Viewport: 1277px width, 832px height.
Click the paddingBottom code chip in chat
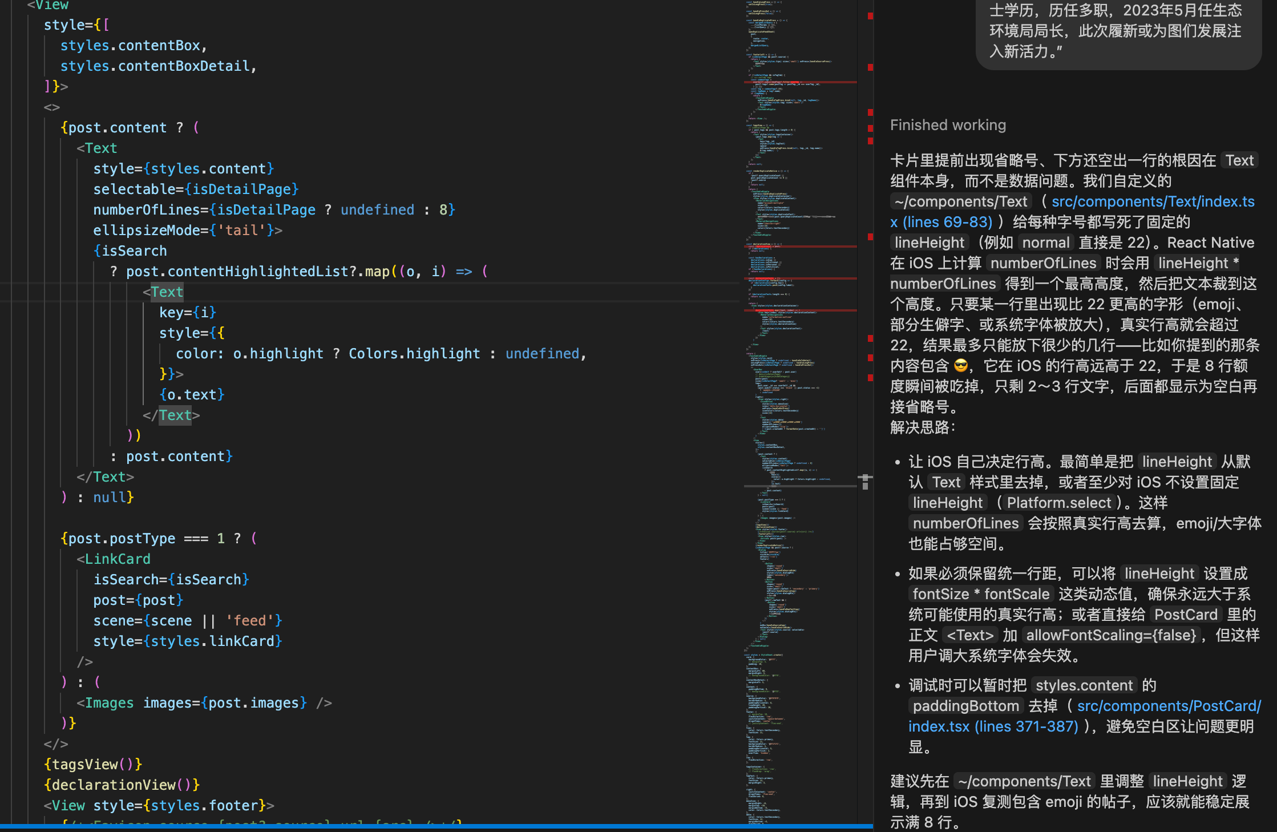(x=965, y=706)
